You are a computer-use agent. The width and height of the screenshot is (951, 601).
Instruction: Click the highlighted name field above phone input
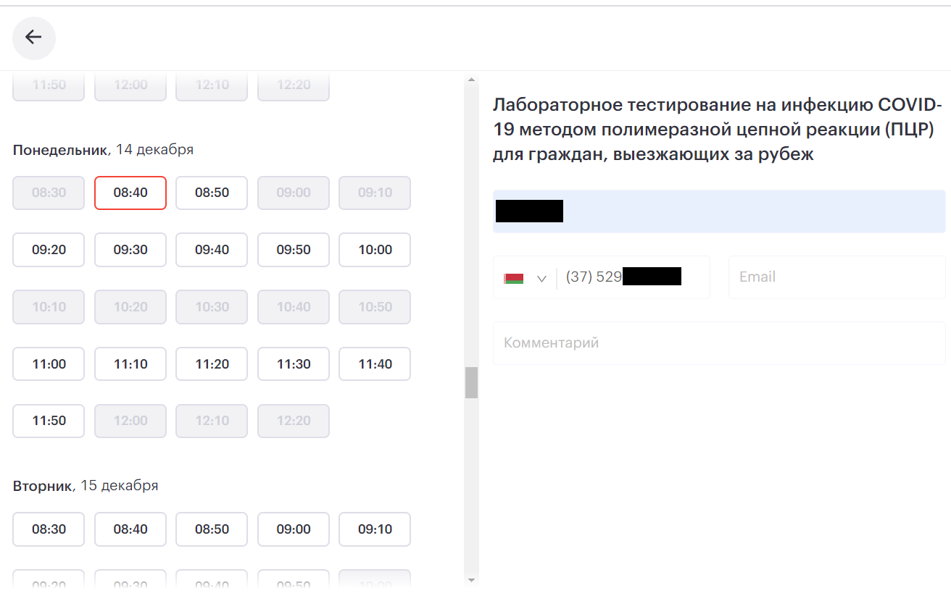(719, 211)
